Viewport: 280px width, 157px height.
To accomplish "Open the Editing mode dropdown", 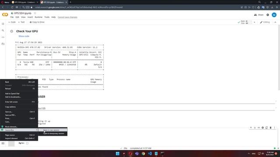I will point(265,22).
